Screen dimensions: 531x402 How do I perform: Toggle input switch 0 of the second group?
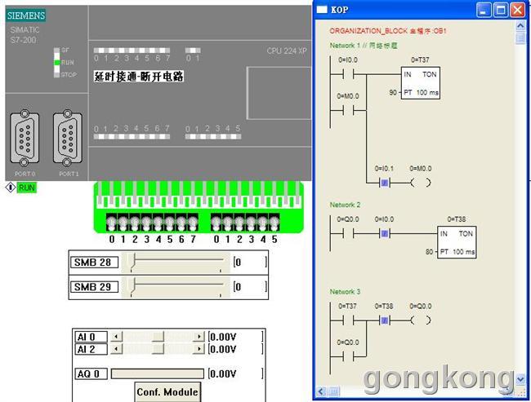click(x=216, y=222)
